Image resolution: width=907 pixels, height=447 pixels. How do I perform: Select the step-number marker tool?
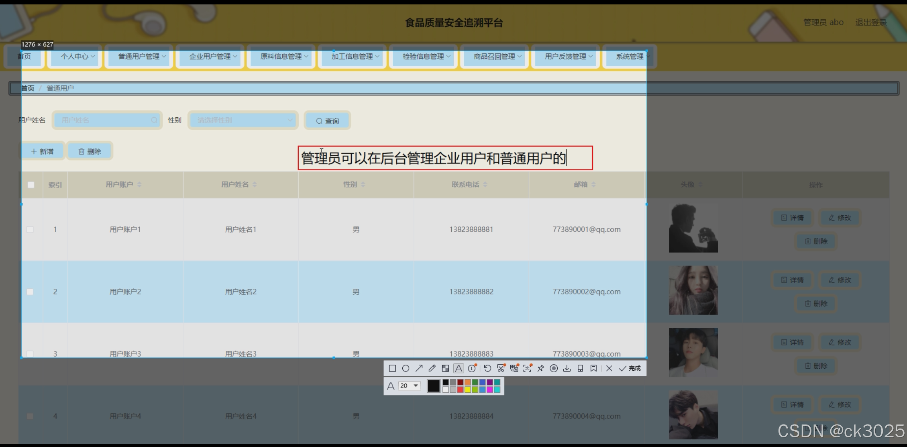(472, 368)
